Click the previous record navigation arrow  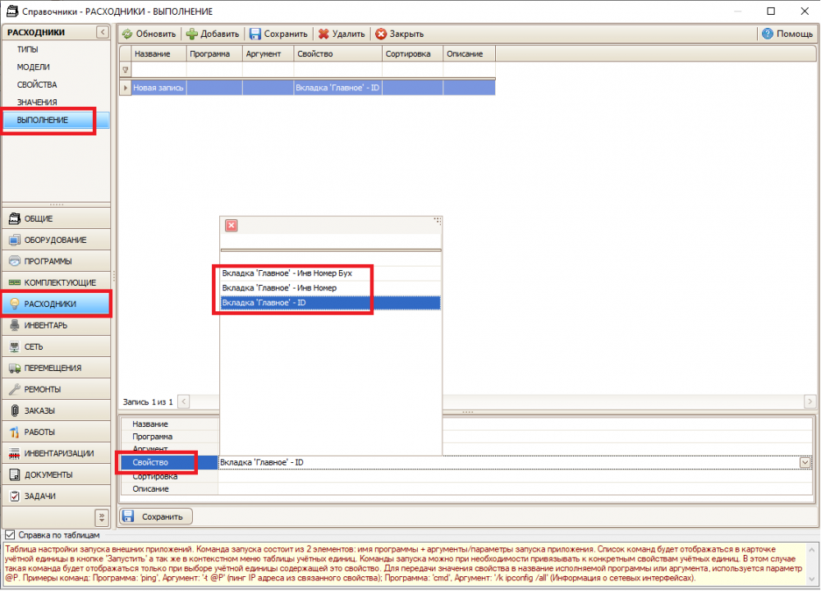click(184, 402)
